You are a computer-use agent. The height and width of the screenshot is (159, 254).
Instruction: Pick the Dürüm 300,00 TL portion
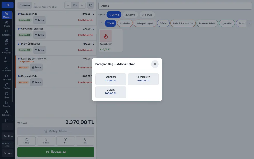click(x=111, y=92)
